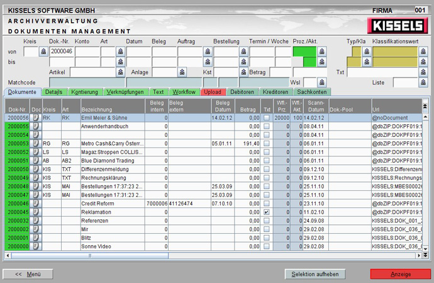434x283 pixels.
Task: Open the Text tab
Action: point(159,92)
